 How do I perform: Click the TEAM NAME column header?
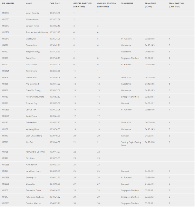click(127, 4)
